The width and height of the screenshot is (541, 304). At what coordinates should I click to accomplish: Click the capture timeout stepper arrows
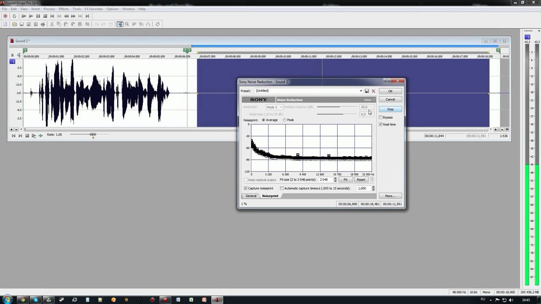[373, 188]
